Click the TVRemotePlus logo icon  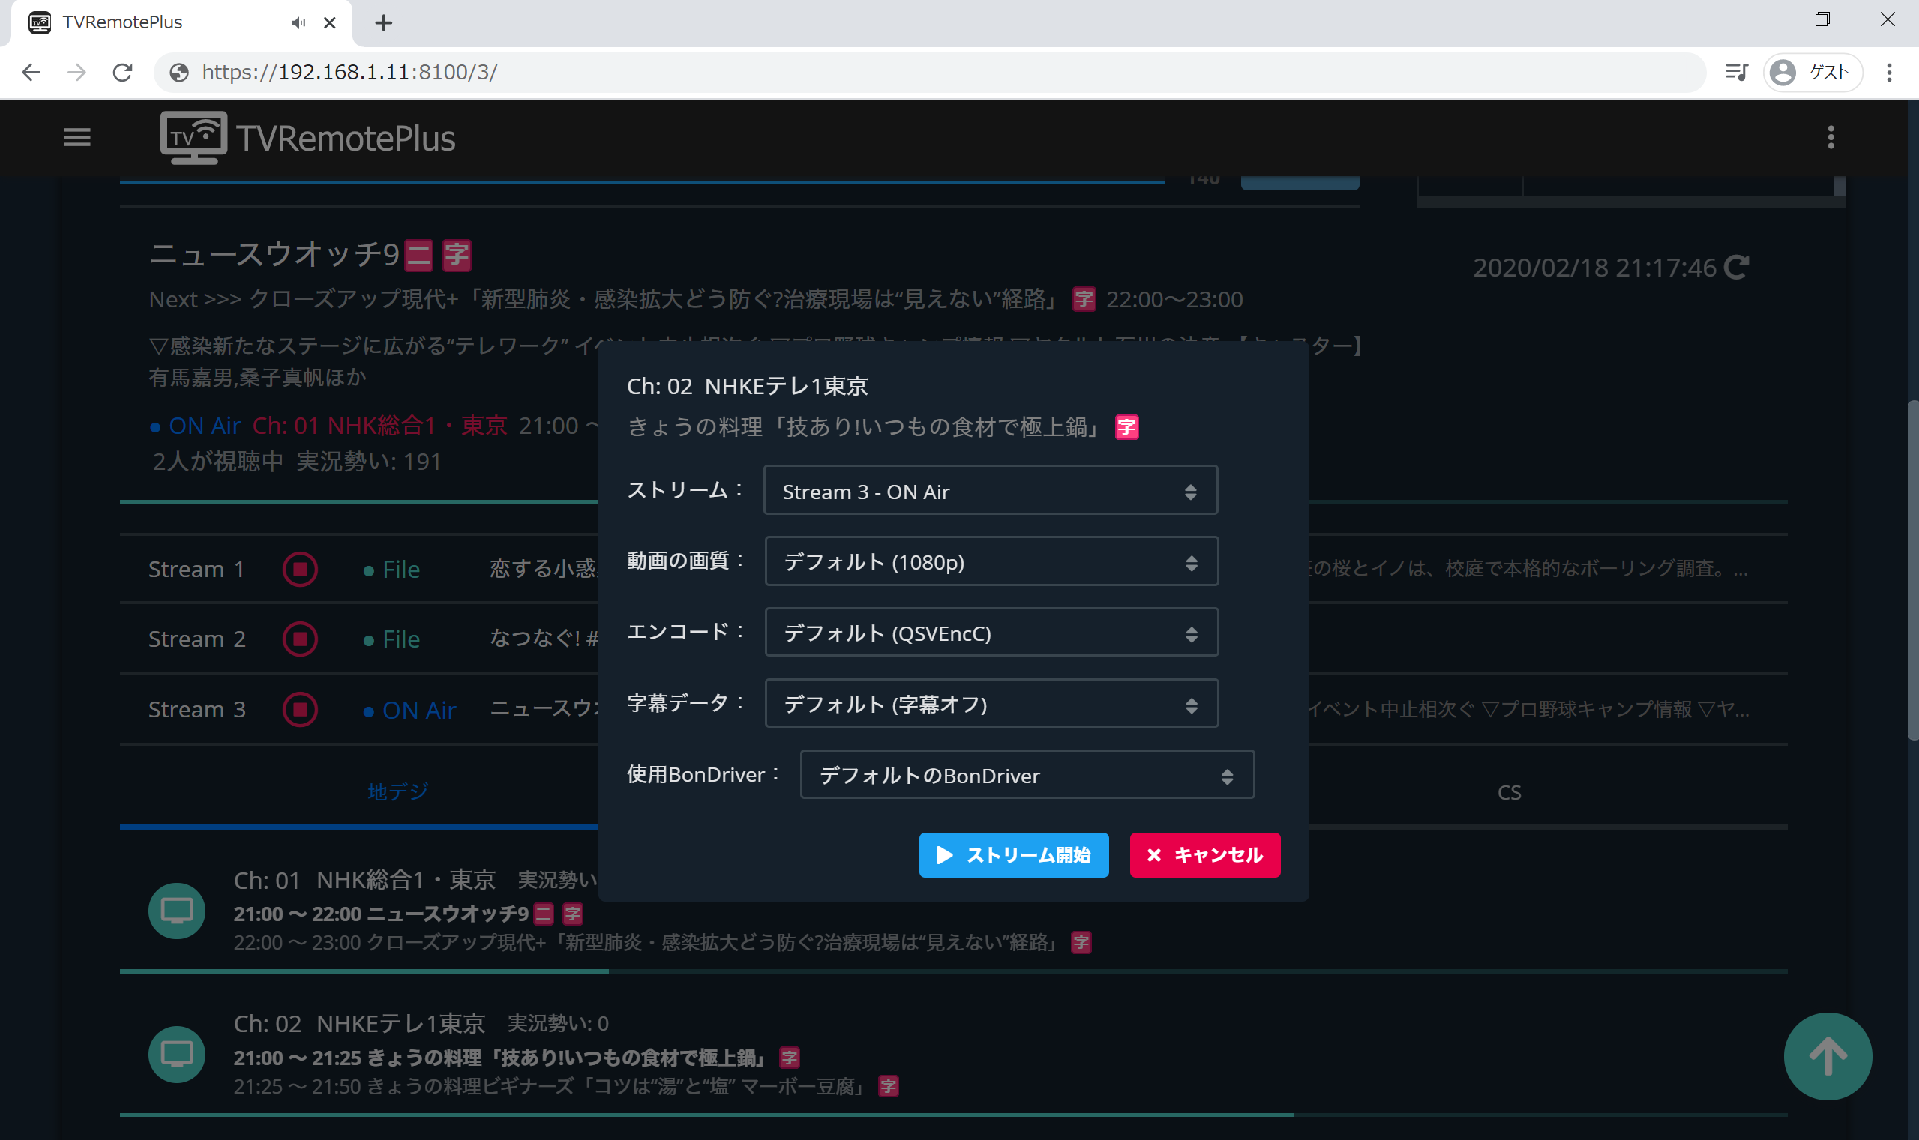point(193,137)
